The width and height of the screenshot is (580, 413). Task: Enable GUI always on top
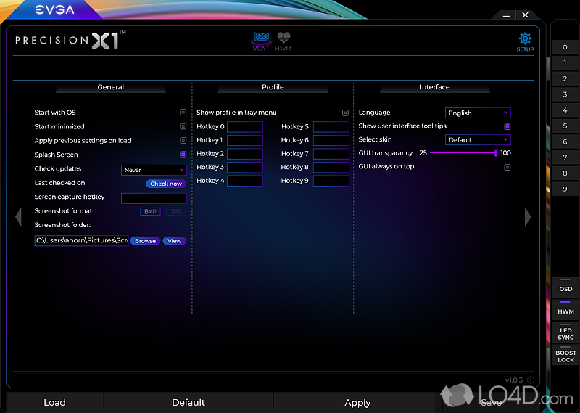point(507,167)
